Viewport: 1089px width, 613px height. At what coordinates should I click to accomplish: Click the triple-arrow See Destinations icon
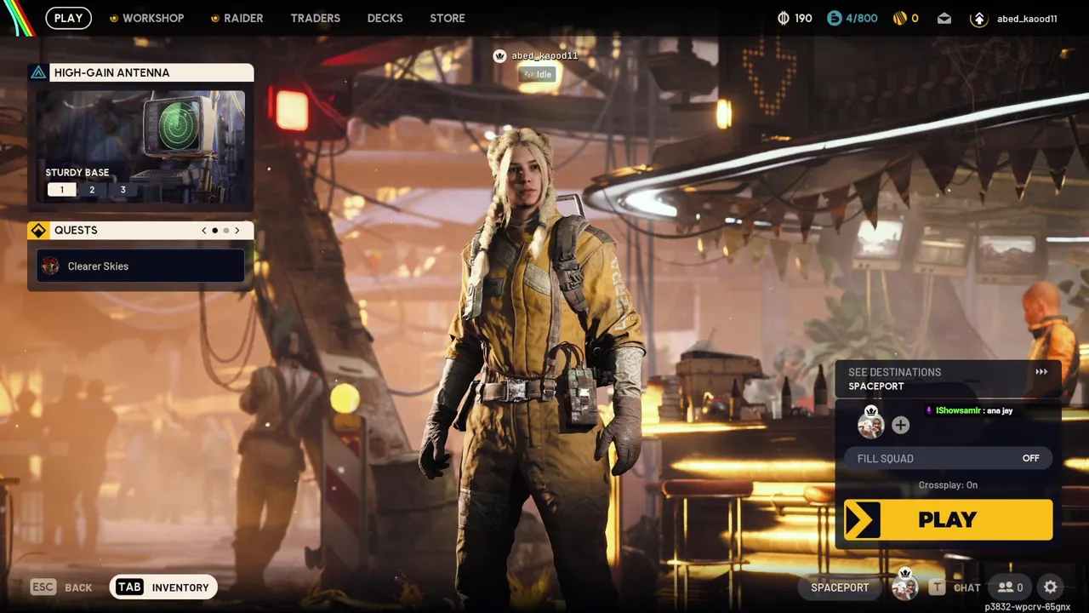(x=1041, y=372)
